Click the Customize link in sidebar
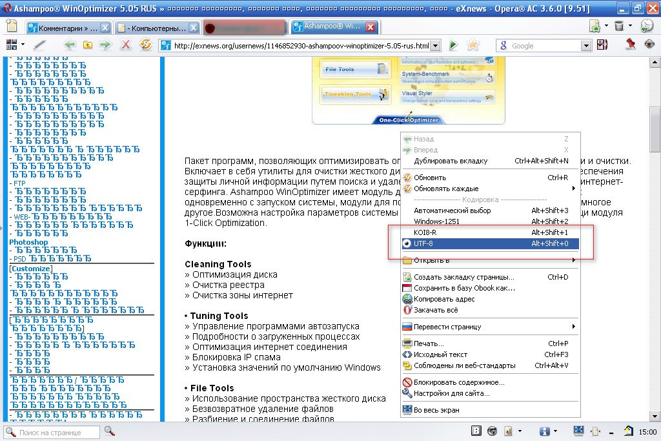Viewport: 661px width, 441px height. point(30,269)
